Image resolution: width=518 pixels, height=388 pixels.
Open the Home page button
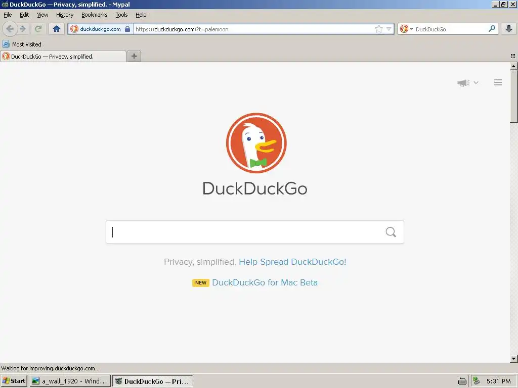coord(57,29)
